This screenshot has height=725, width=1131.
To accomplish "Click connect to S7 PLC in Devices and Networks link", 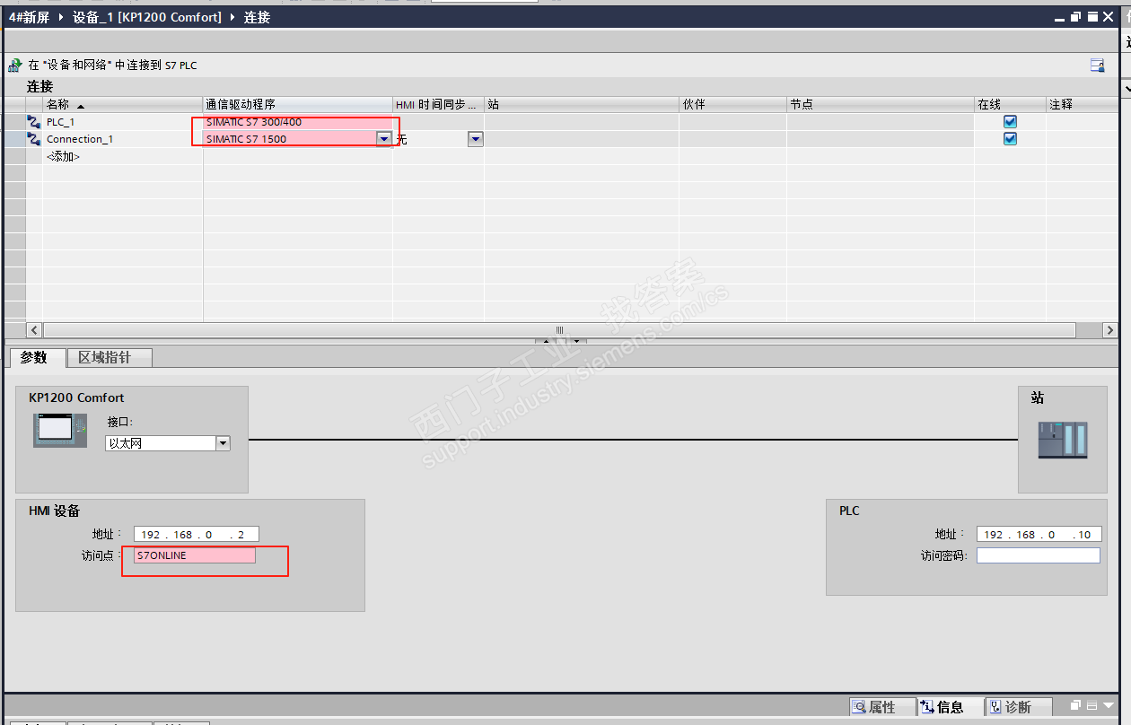I will click(x=112, y=66).
